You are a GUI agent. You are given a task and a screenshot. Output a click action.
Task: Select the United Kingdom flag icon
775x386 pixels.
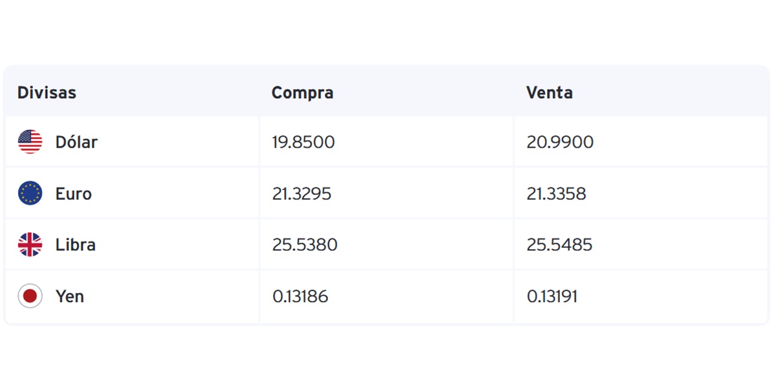30,245
